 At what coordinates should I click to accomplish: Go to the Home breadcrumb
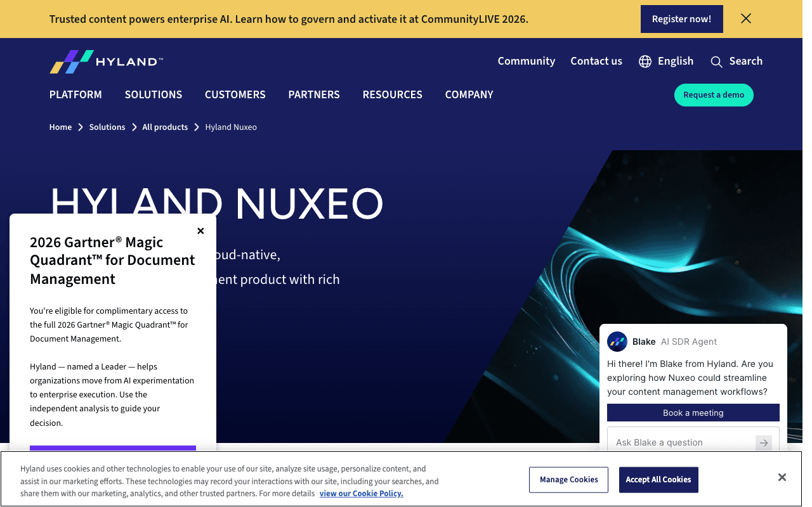[61, 127]
